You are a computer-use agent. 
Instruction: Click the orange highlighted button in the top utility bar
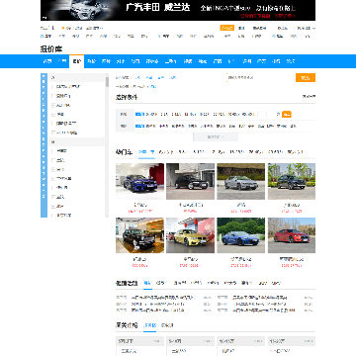[227, 28]
